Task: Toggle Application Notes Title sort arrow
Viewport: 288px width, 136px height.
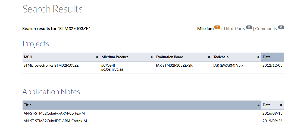Action: [258, 105]
